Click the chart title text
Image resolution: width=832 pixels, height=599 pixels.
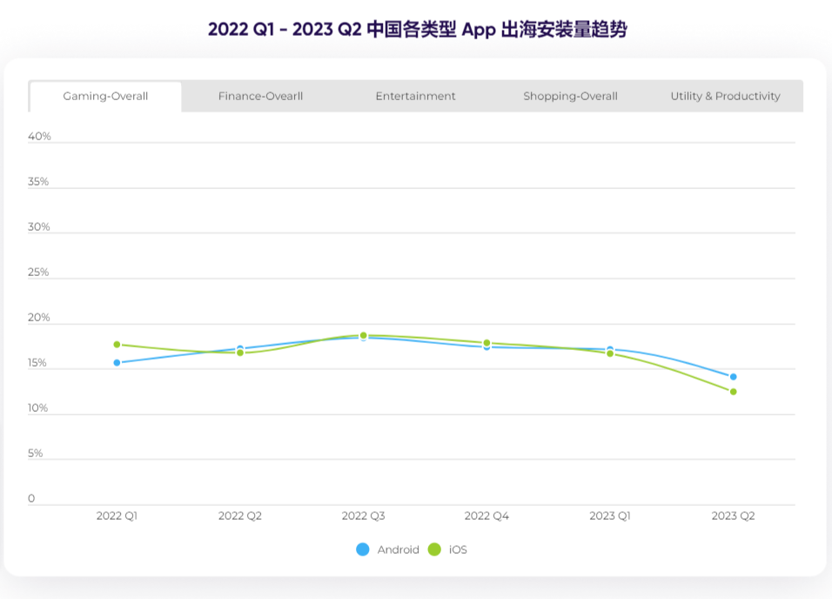click(x=417, y=30)
